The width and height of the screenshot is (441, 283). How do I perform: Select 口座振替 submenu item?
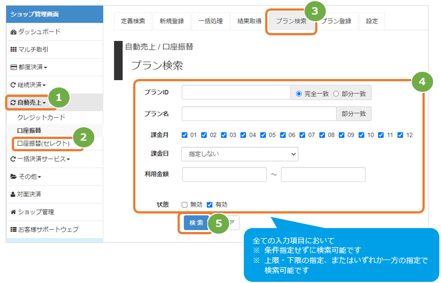[29, 131]
